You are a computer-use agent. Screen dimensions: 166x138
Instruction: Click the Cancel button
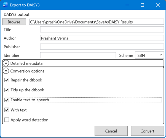pos(111,131)
